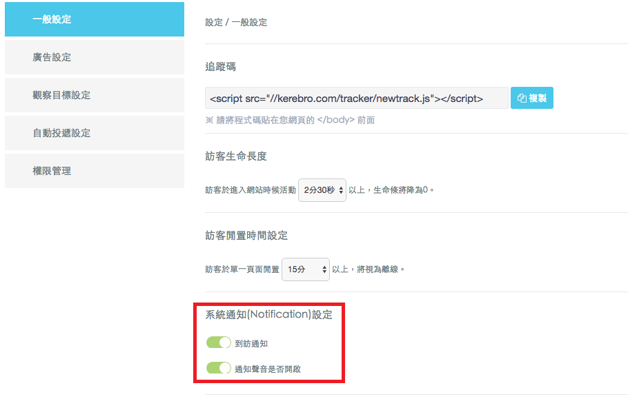Click the 一般設定 breadcrumb text
This screenshot has width=628, height=399.
pos(249,23)
